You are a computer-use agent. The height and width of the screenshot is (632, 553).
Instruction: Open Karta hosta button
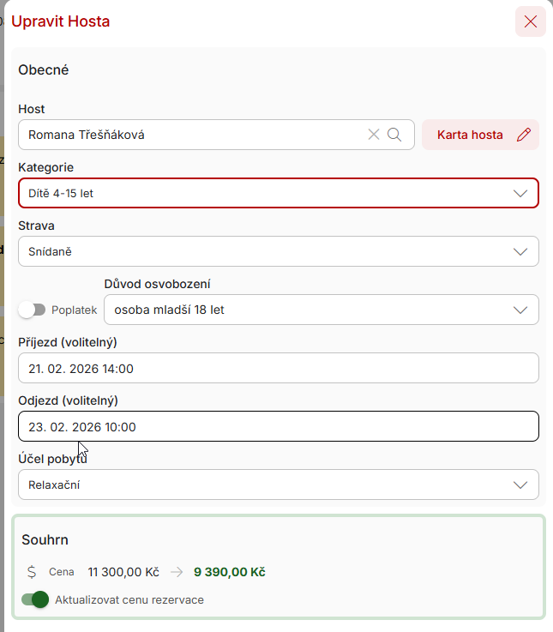pos(470,135)
